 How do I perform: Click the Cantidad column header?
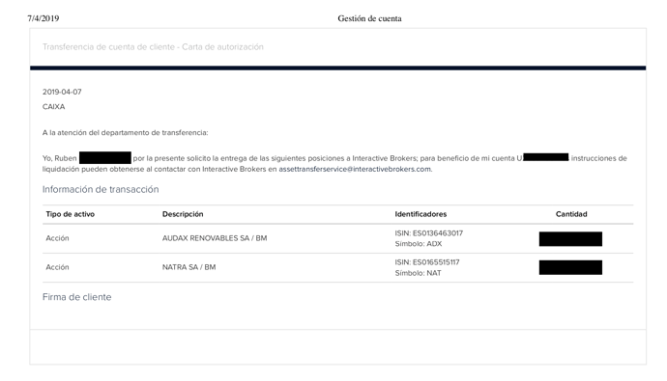[x=571, y=214]
